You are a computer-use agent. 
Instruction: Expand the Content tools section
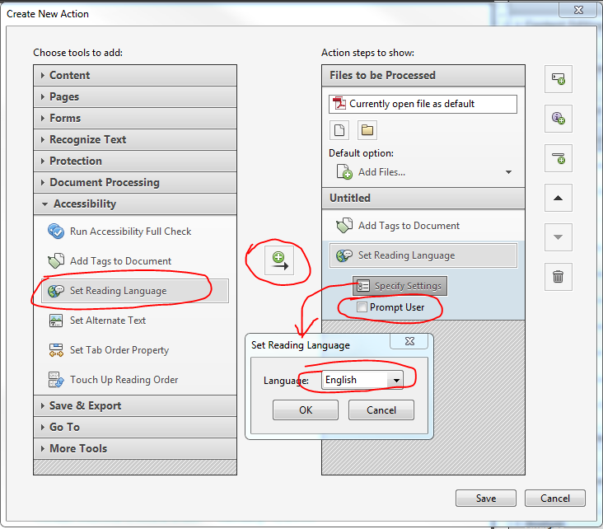pos(69,75)
